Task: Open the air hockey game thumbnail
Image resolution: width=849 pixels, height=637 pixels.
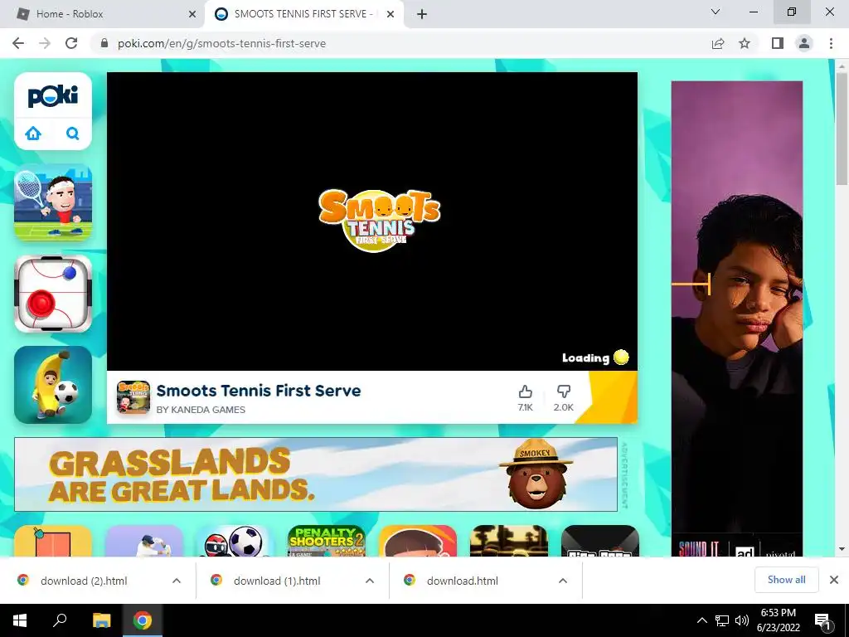Action: pyautogui.click(x=53, y=294)
